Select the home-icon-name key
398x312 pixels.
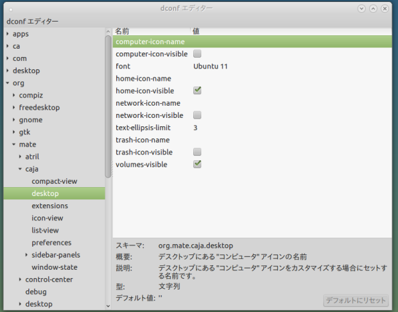143,79
